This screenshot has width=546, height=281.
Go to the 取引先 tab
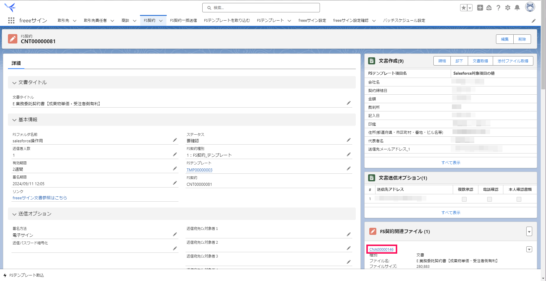[63, 21]
